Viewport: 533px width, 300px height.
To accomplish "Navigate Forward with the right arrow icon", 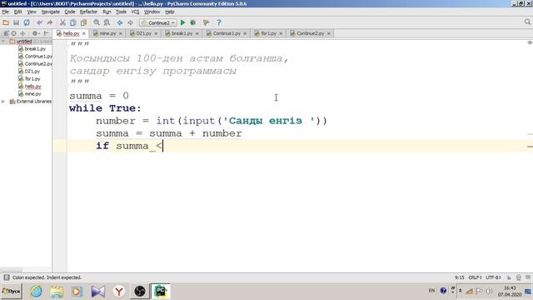I will click(130, 22).
